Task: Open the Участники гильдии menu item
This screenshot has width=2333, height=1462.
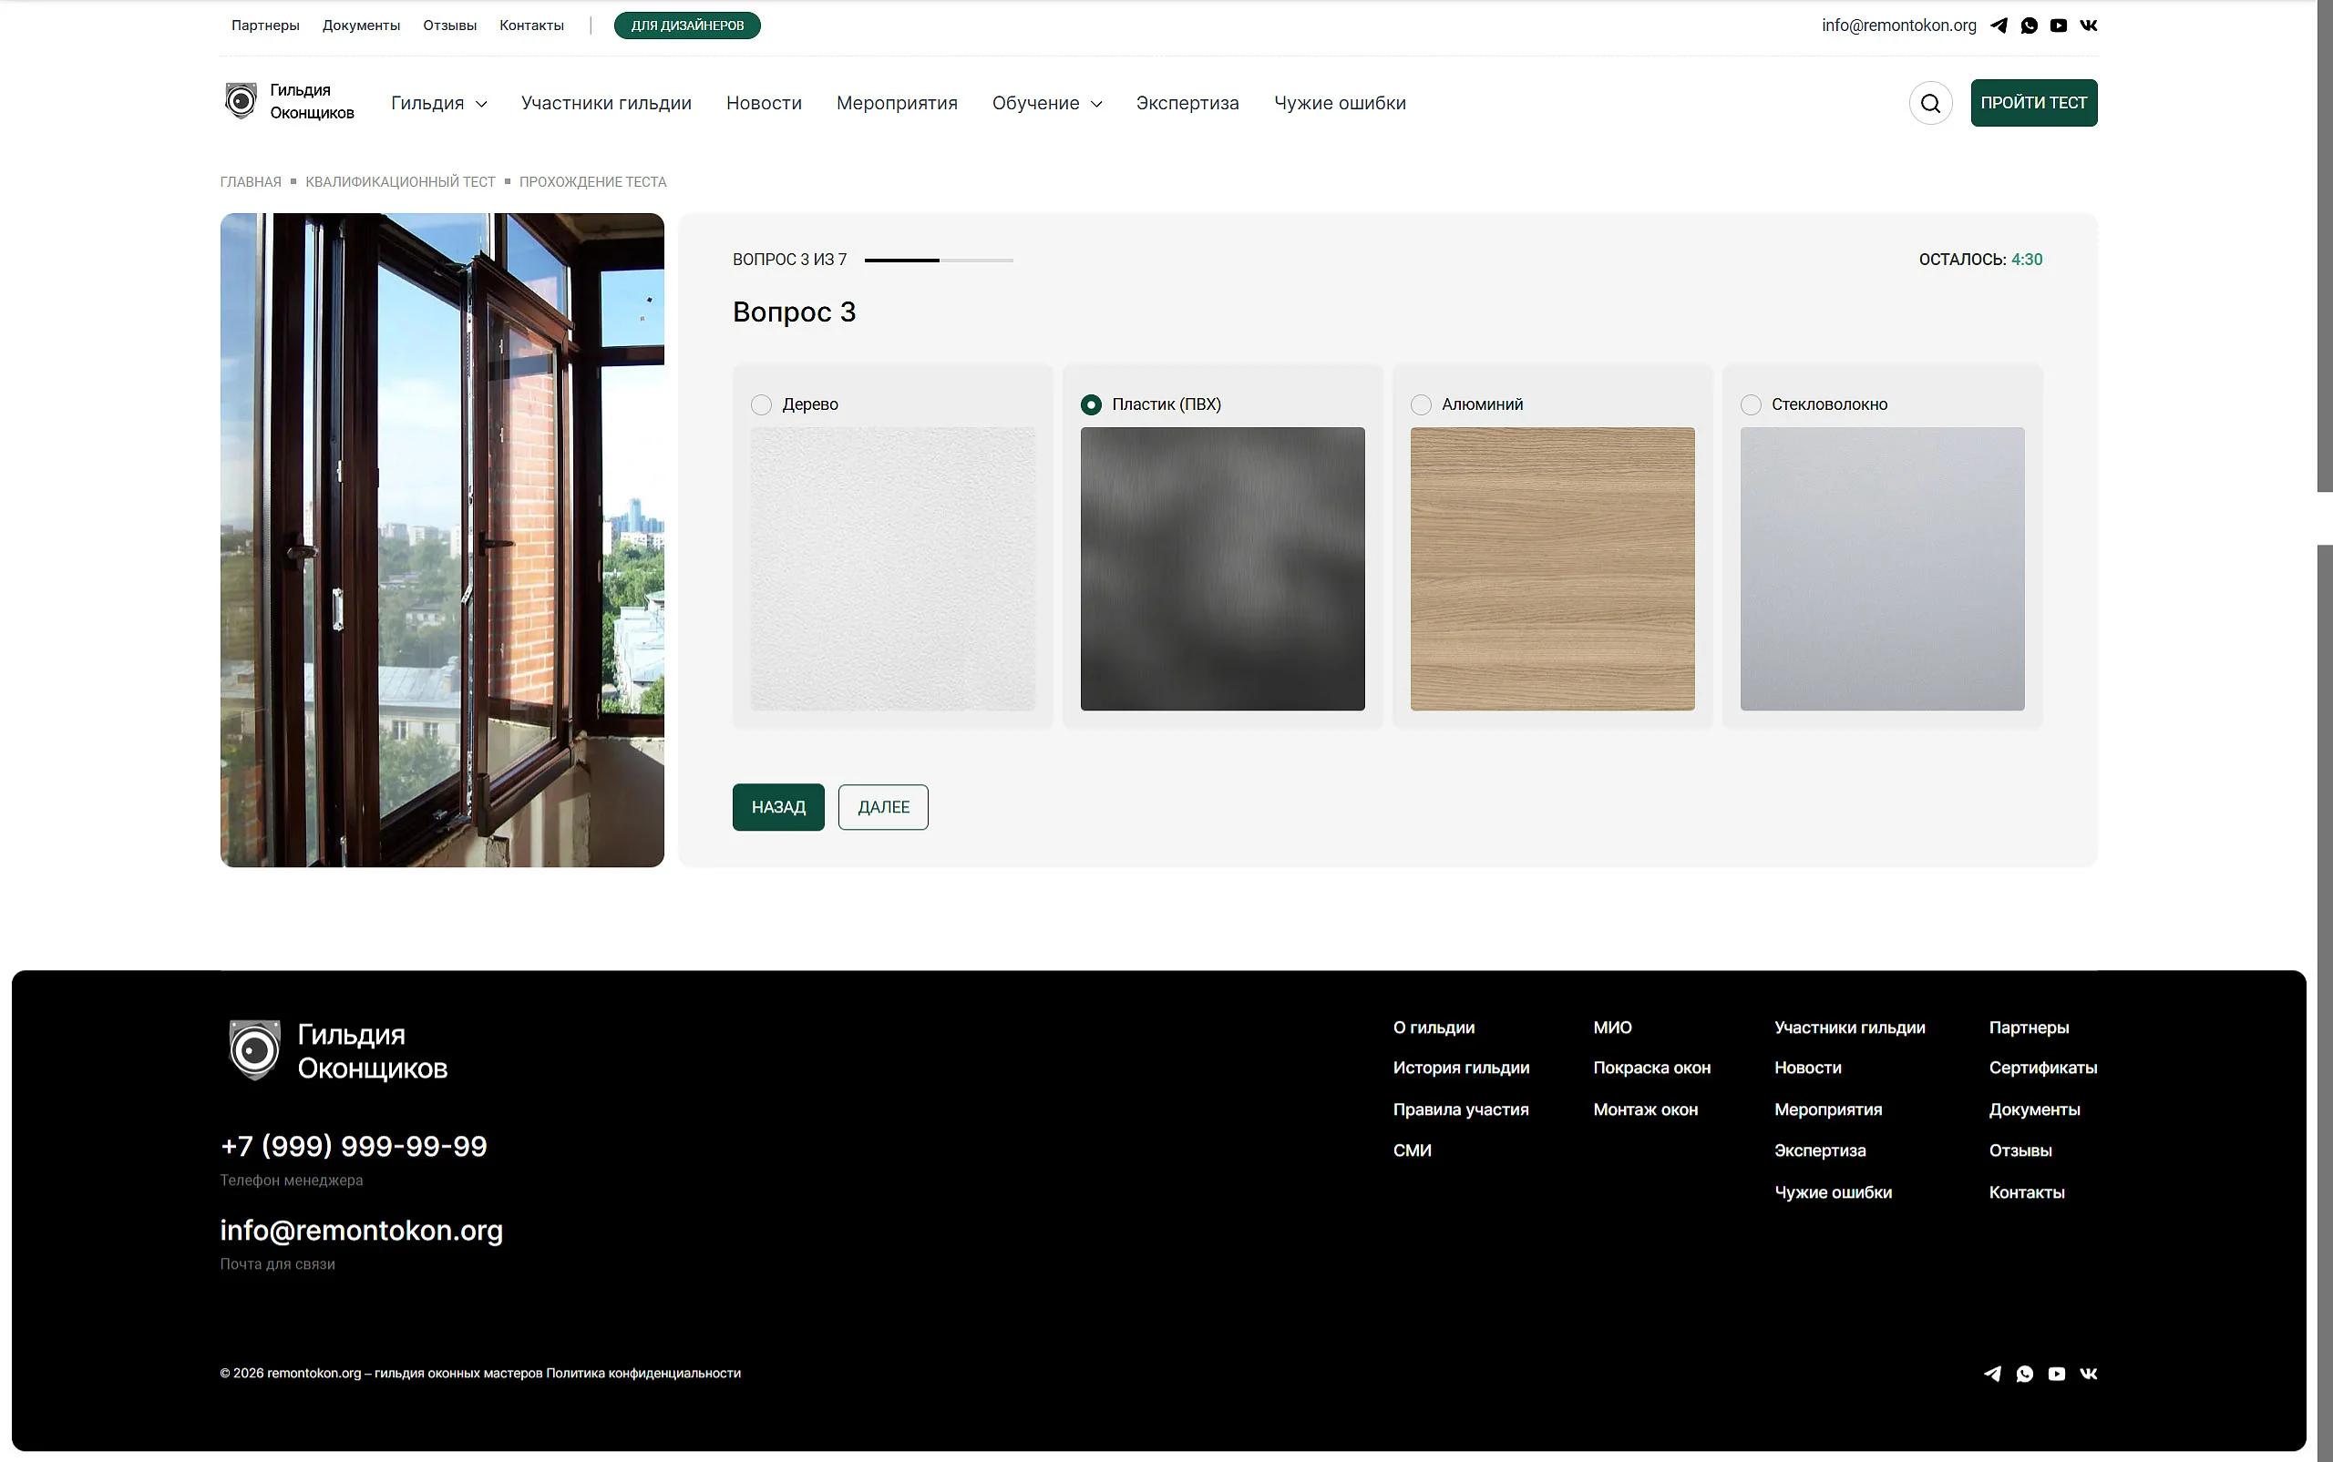Action: pyautogui.click(x=606, y=103)
